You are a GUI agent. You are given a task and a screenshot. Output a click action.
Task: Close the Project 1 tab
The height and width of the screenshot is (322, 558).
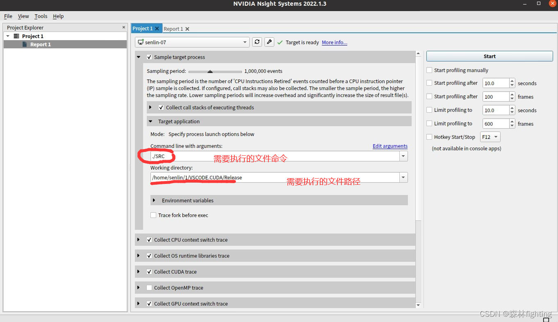(x=157, y=29)
